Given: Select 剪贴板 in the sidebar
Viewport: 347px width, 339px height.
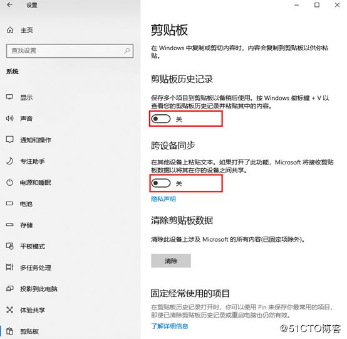Looking at the screenshot, I should (x=29, y=331).
